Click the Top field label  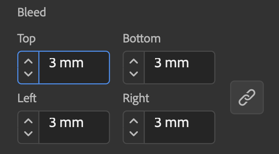[26, 39]
